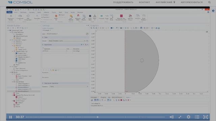Open the Dataset dropdown in Settings
This screenshot has width=216, height=121.
coord(67,41)
